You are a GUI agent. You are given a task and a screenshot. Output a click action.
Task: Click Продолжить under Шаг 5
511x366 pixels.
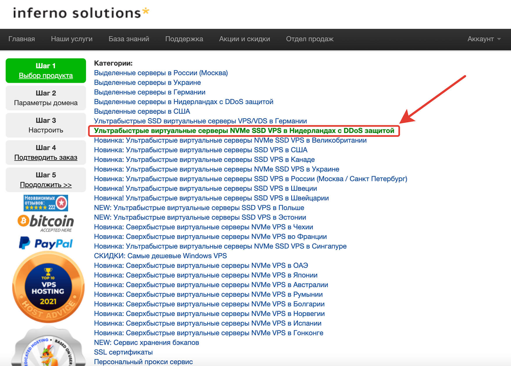coord(45,185)
